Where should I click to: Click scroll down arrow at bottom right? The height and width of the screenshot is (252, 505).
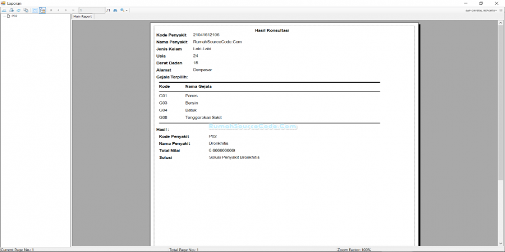click(501, 243)
